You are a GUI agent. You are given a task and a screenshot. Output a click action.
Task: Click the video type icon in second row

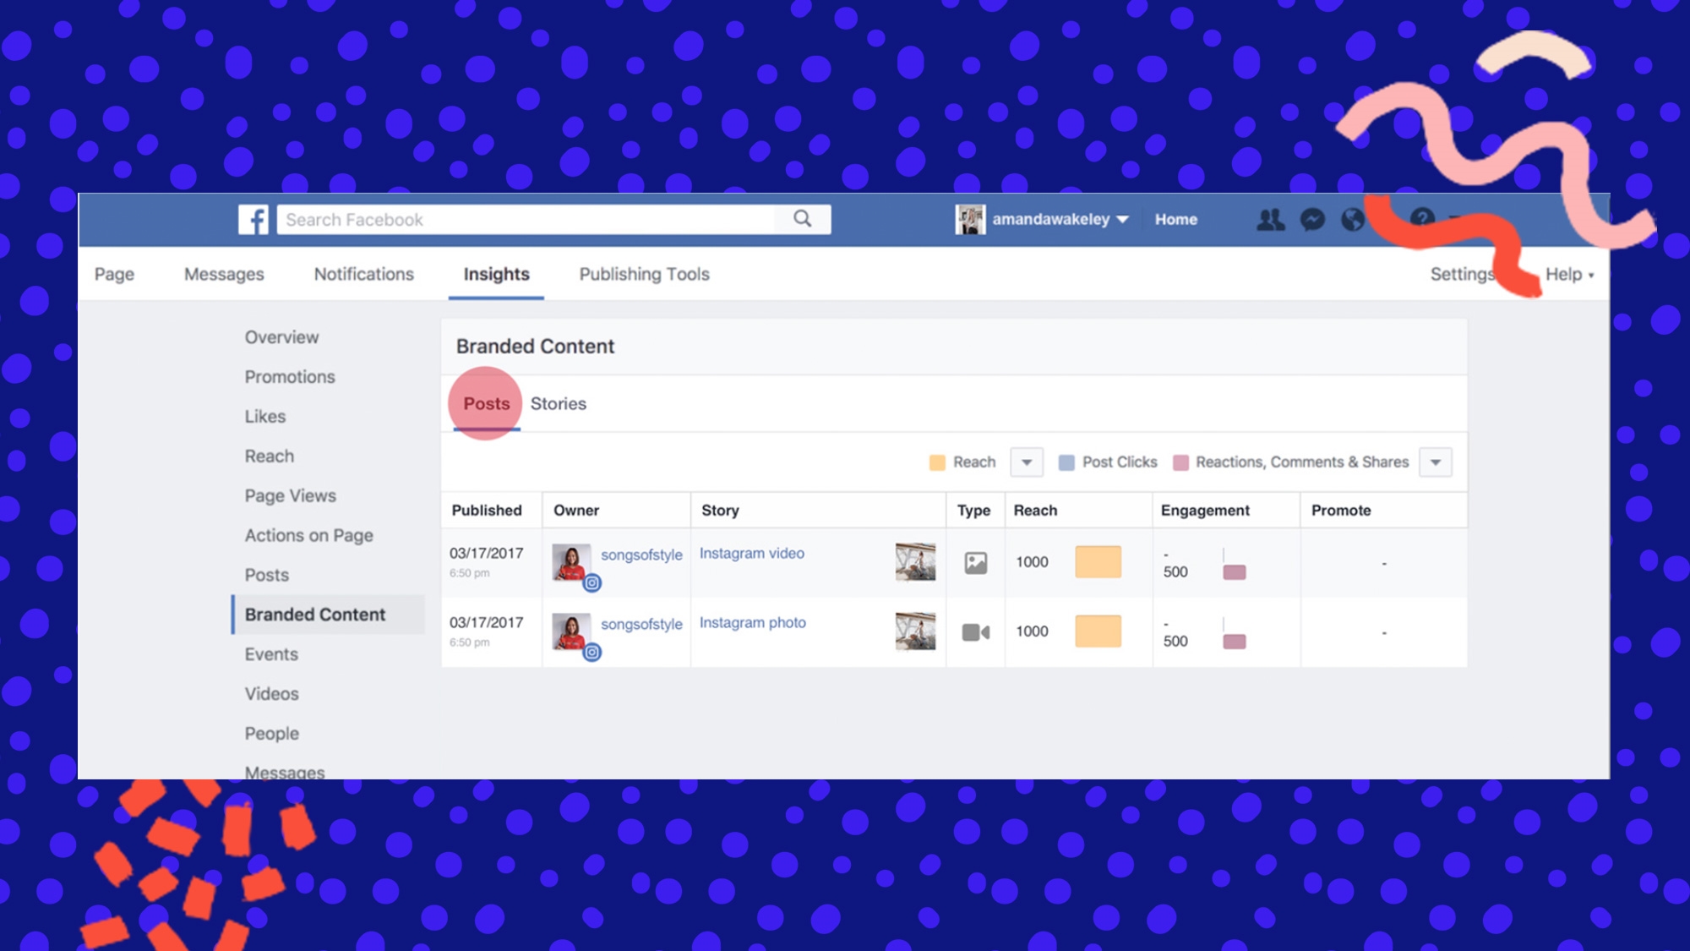(x=975, y=632)
